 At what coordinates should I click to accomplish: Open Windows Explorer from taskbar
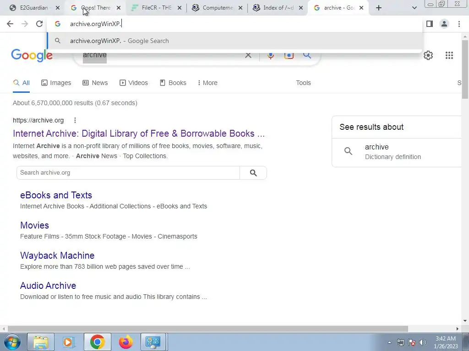(x=41, y=342)
